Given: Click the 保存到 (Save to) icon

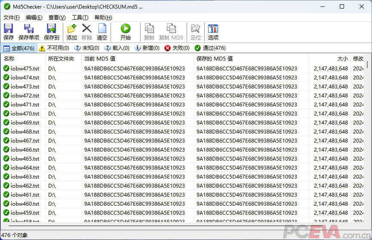Looking at the screenshot, I should (x=52, y=32).
